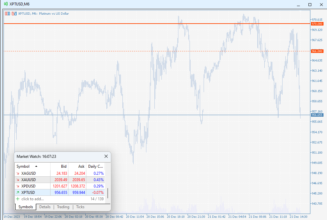This screenshot has height=220, width=327.
Task: Open the Details tab
Action: (45, 207)
